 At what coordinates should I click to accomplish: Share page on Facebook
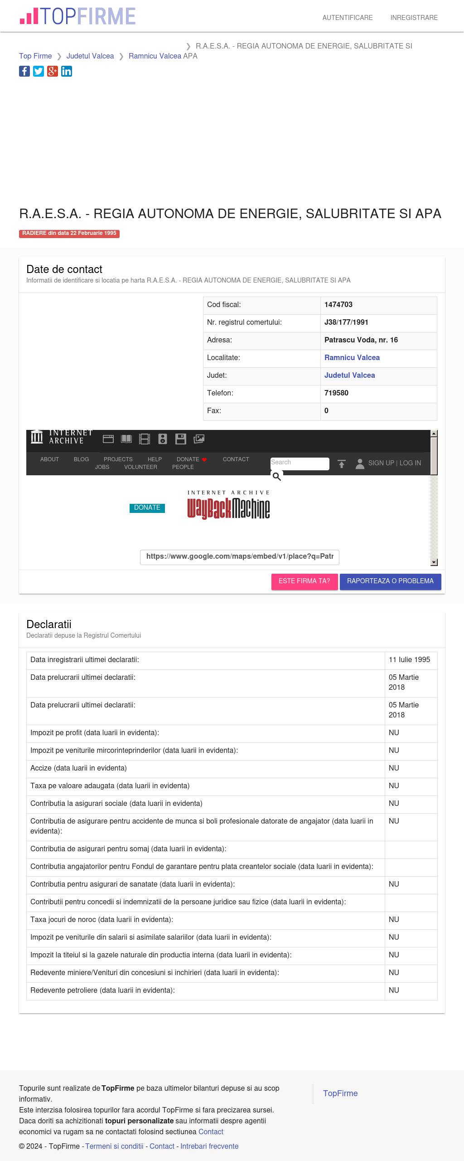(24, 71)
